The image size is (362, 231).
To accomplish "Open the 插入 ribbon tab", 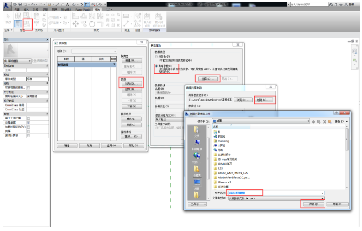I will click(x=27, y=10).
